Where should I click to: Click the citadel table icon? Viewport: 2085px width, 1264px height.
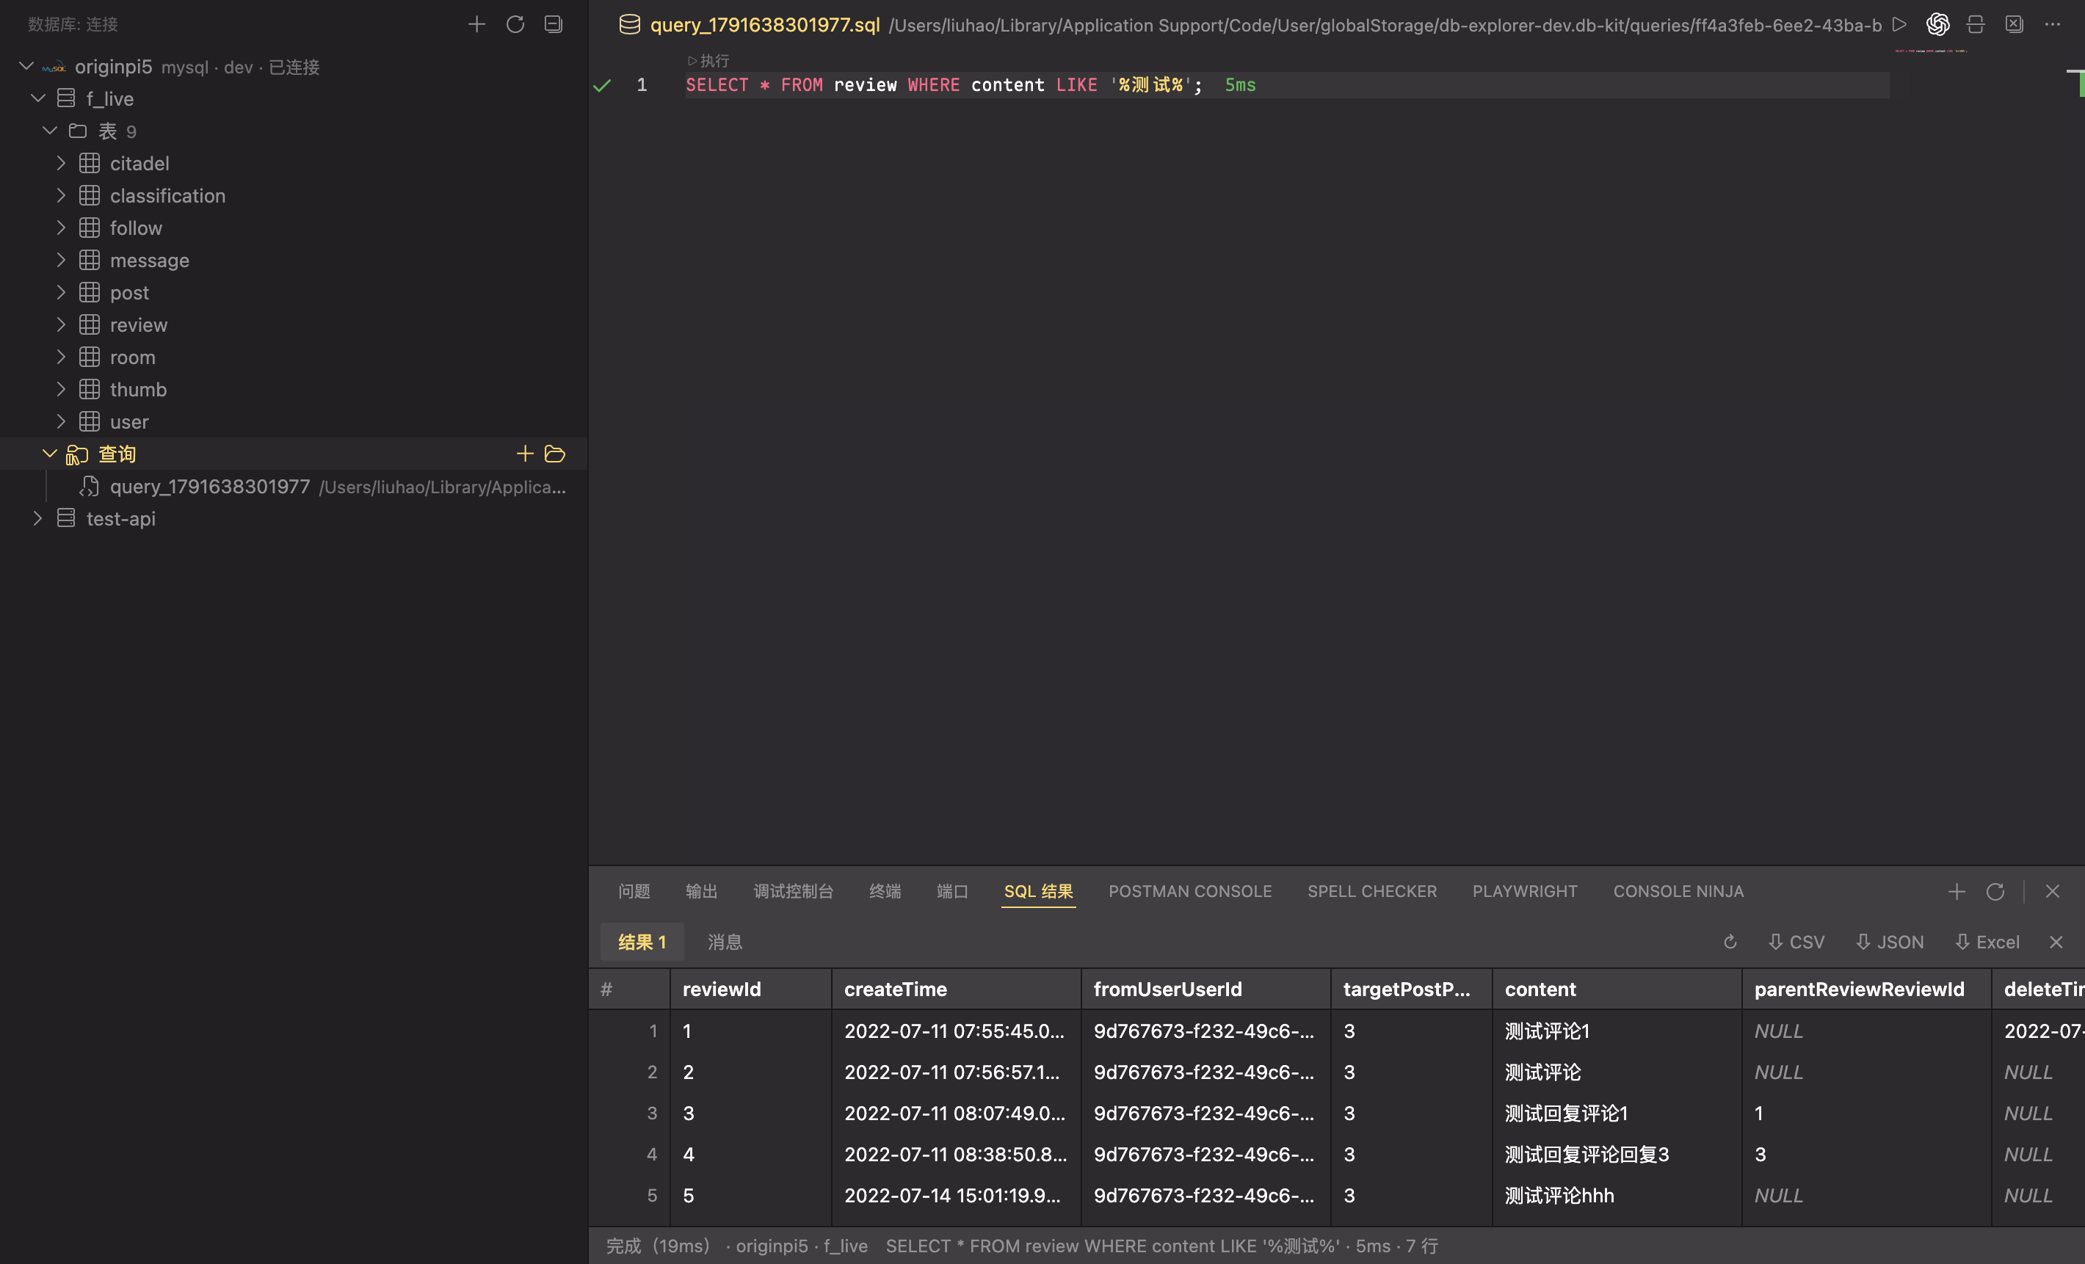[90, 163]
